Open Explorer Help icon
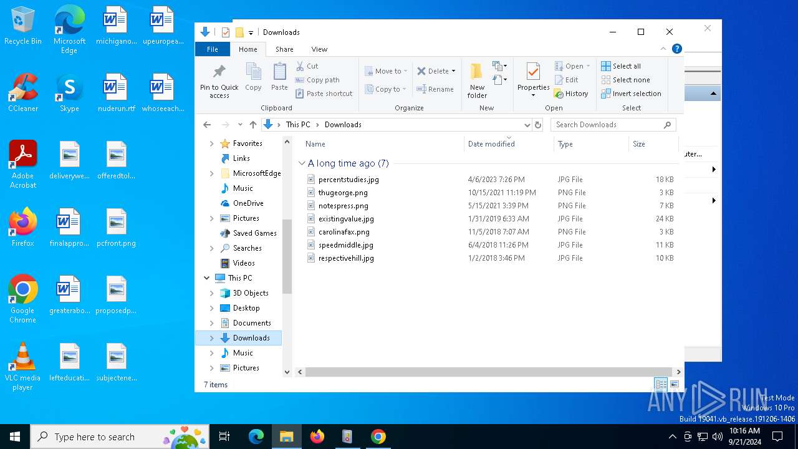 point(677,49)
